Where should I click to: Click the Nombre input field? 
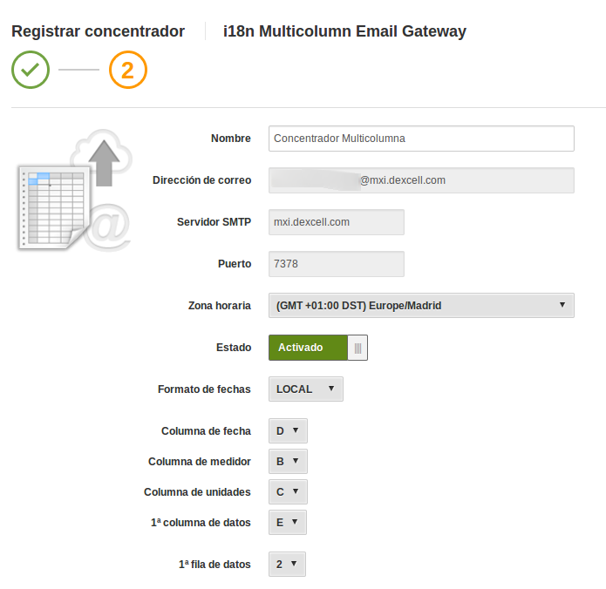pos(421,139)
